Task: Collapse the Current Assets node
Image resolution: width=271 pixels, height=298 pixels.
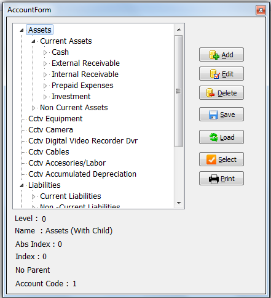Action: coord(33,41)
